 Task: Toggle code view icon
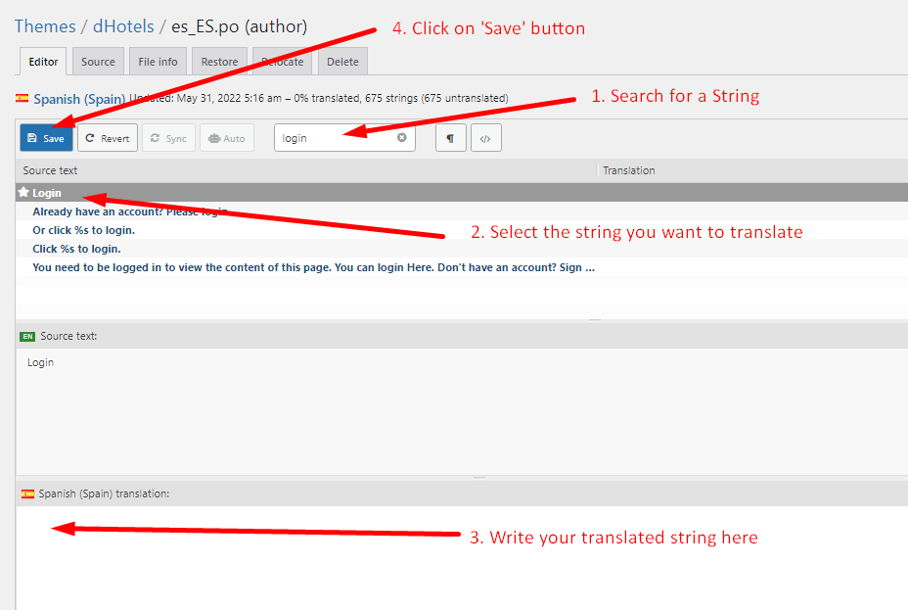[485, 138]
